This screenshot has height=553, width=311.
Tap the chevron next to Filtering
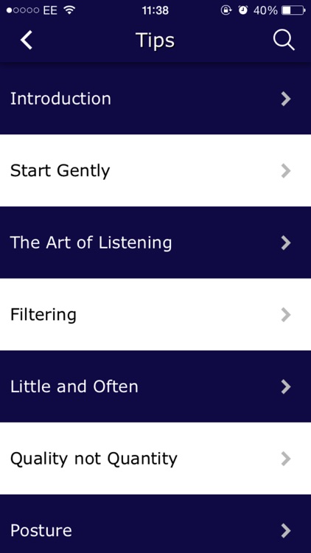286,315
